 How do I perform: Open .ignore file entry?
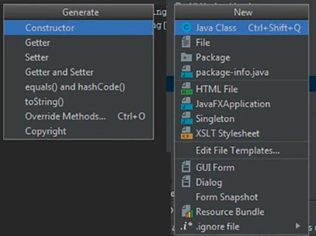[241, 227]
